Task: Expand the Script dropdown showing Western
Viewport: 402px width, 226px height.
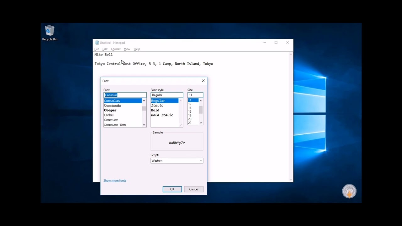Action: coord(177,161)
